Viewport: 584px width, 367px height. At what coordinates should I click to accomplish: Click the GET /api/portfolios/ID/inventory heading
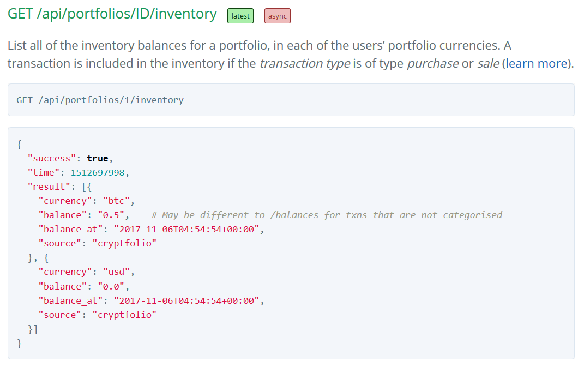point(112,14)
